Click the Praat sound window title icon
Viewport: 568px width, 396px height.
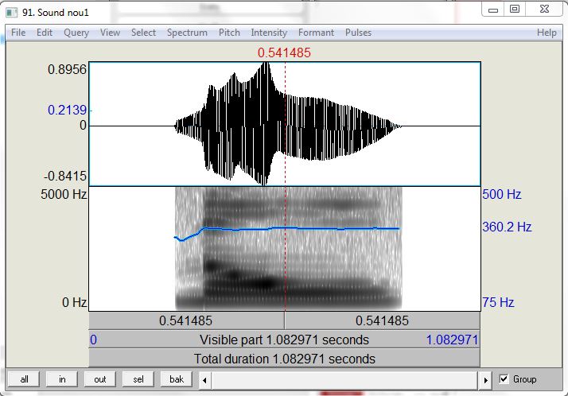[12, 12]
